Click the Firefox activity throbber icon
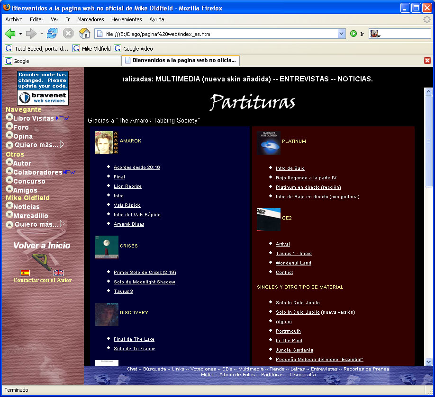435x397 pixels. tap(426, 19)
